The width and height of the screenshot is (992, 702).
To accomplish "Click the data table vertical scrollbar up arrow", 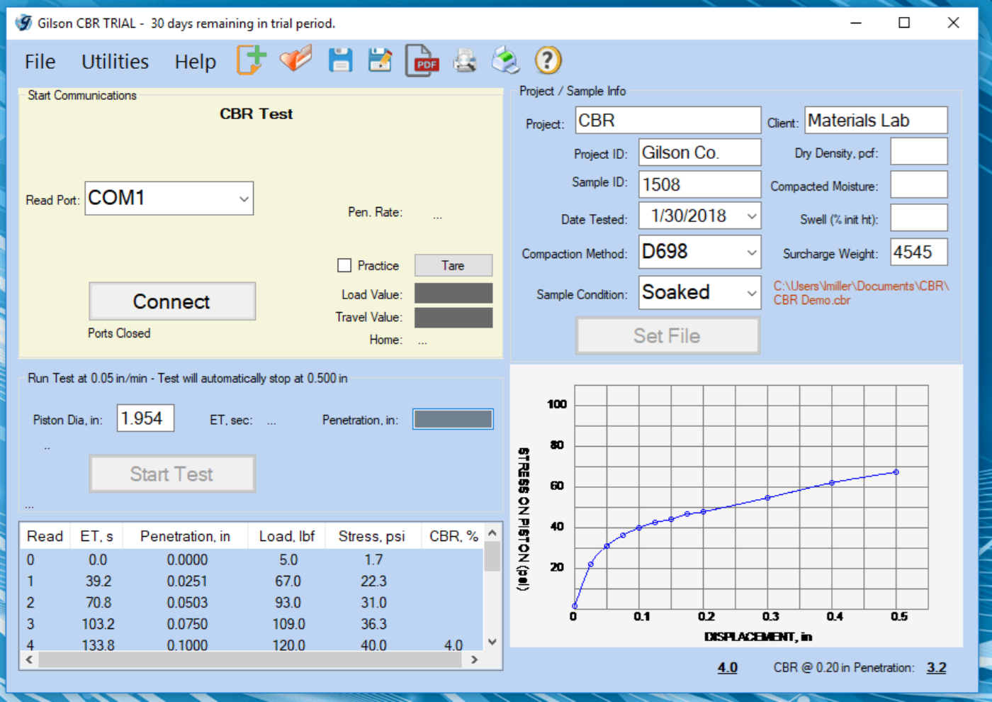I will point(492,533).
